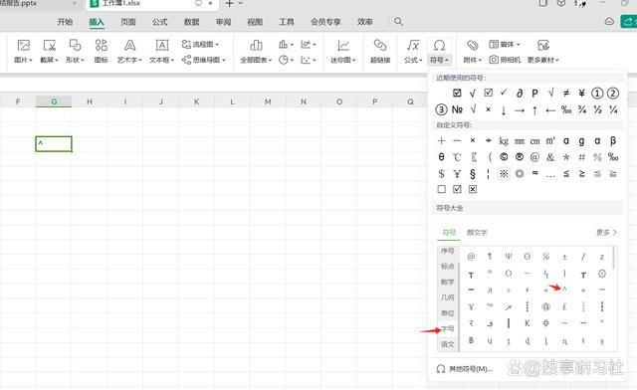Insert the kg unit symbol
The image size is (637, 390).
pos(504,141)
